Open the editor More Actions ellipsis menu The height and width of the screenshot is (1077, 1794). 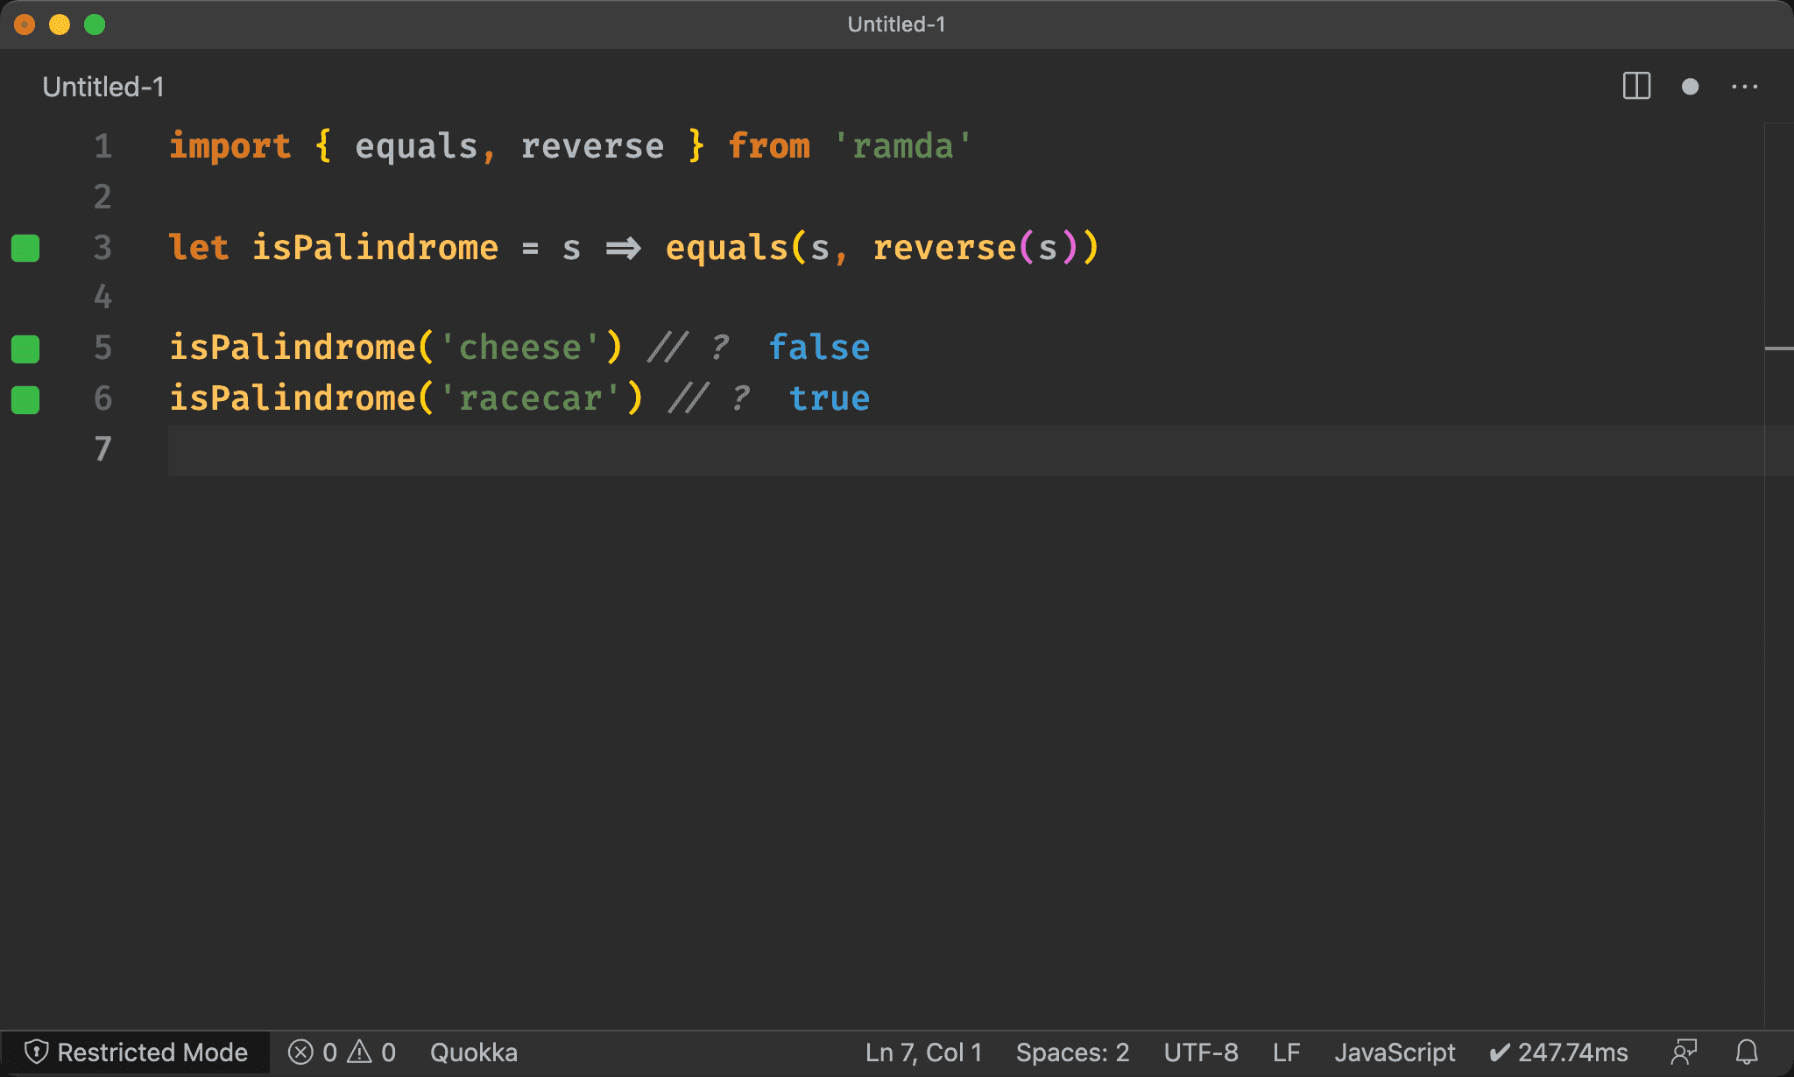pos(1745,87)
